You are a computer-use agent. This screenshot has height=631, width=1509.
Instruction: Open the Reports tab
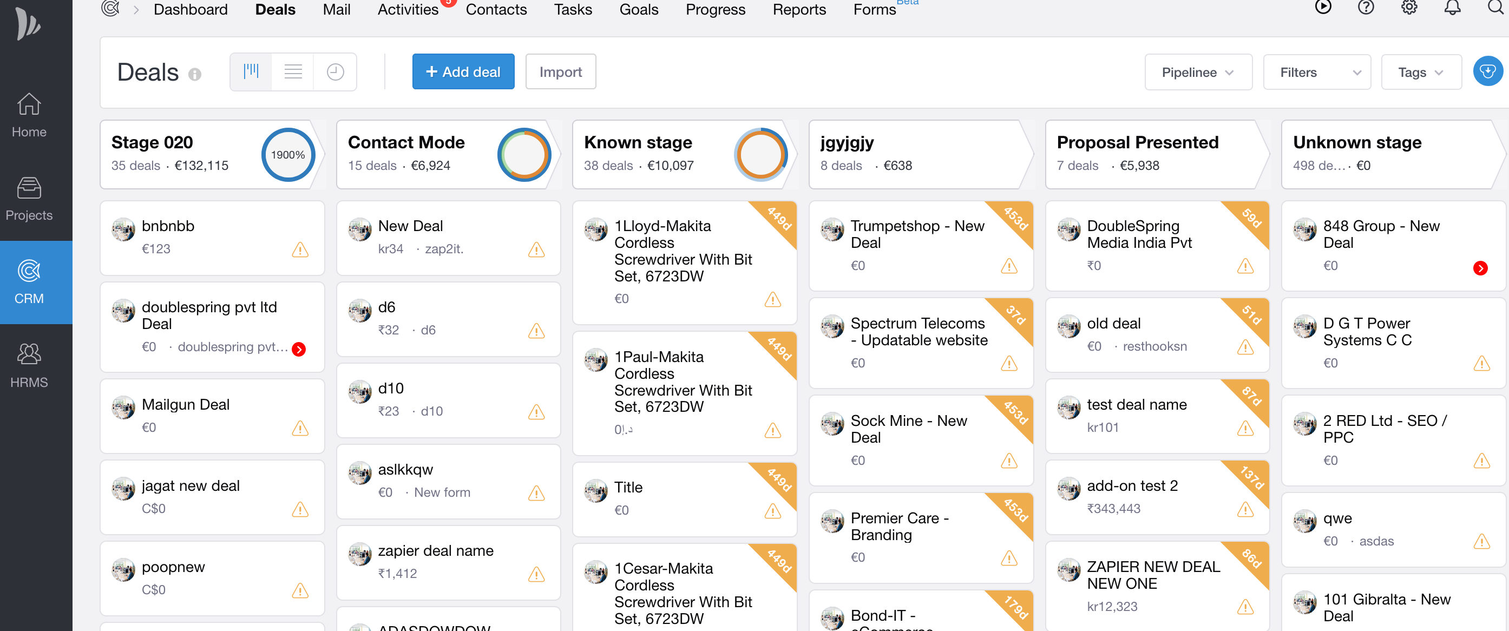pyautogui.click(x=799, y=9)
